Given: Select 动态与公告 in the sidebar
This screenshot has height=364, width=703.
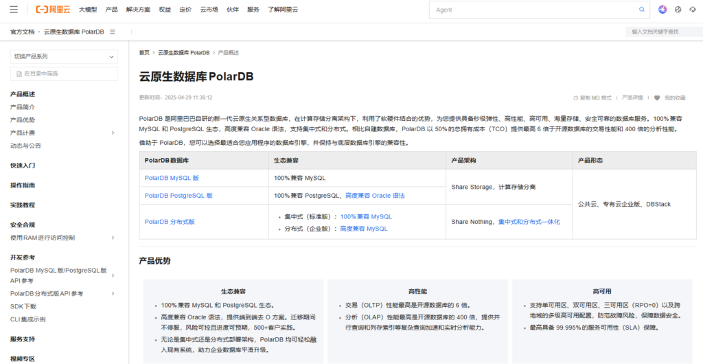Looking at the screenshot, I should [25, 146].
